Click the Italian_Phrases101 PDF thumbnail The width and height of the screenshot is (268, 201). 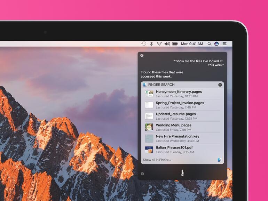pos(149,150)
